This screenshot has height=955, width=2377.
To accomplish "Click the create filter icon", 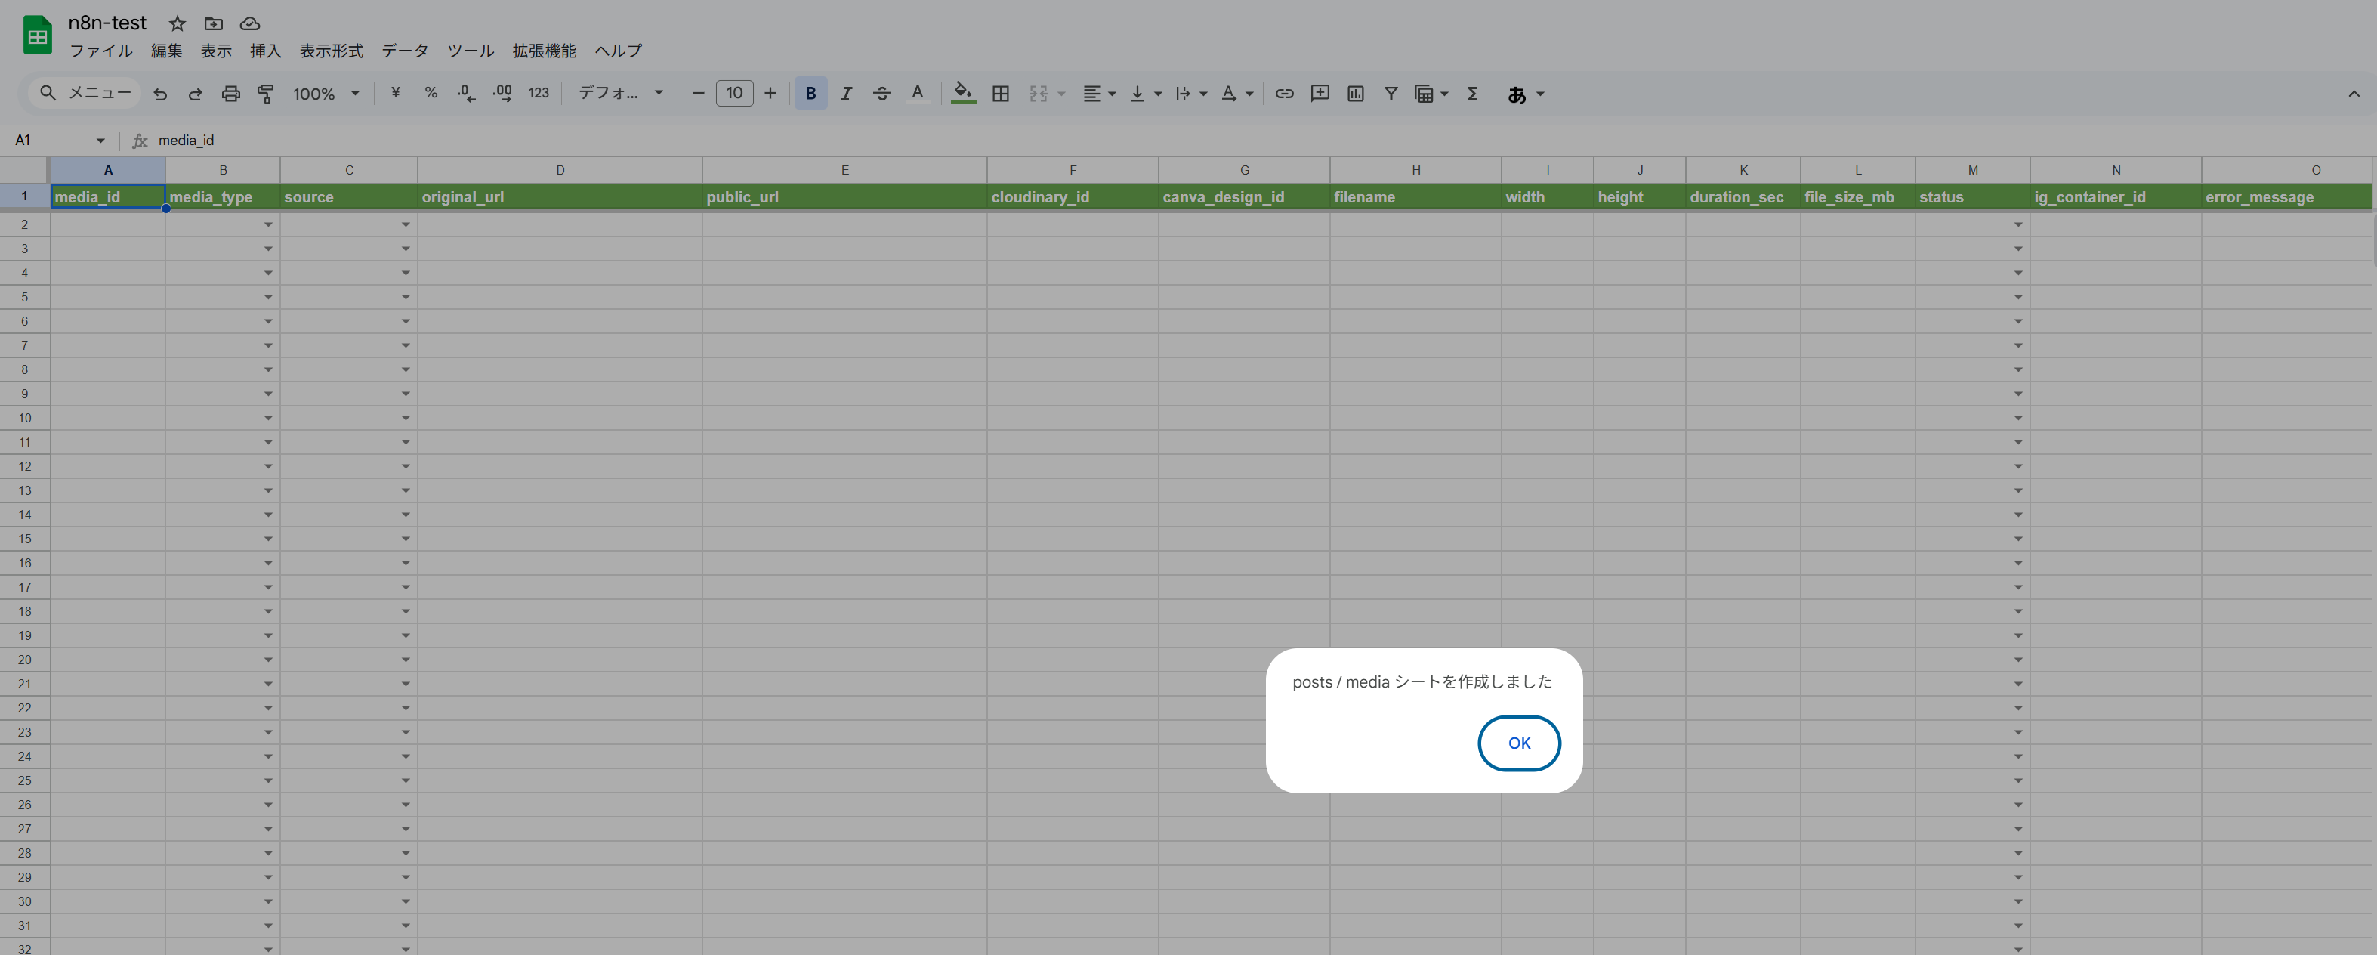I will [x=1390, y=94].
